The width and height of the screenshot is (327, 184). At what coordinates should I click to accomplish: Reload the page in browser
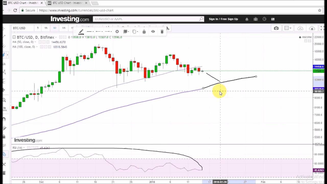15,10
